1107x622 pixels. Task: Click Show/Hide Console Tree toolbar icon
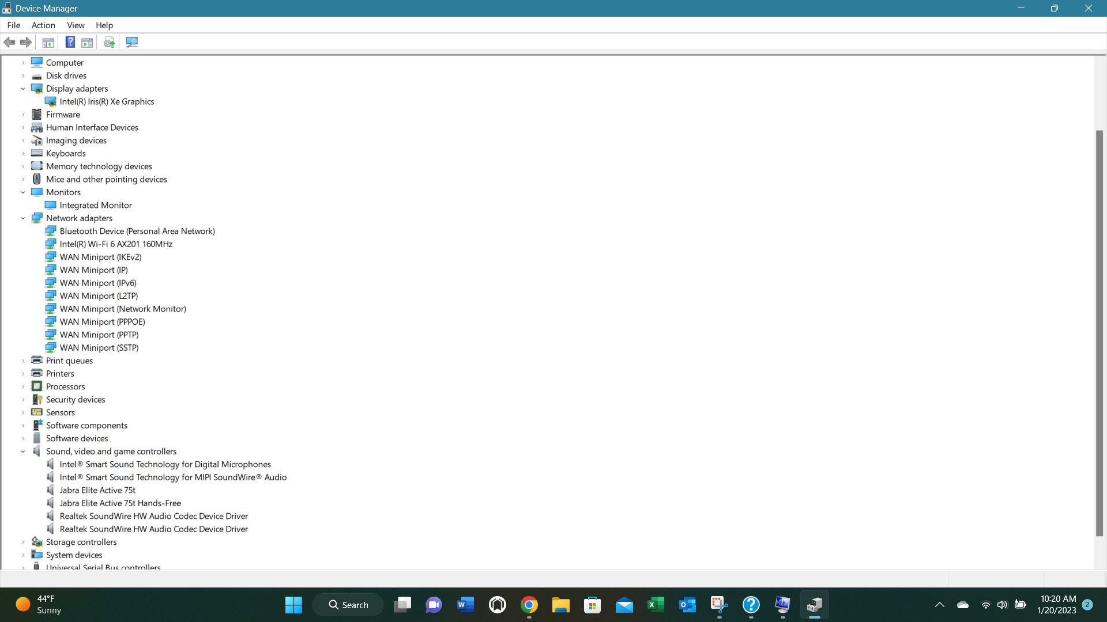[48, 42]
